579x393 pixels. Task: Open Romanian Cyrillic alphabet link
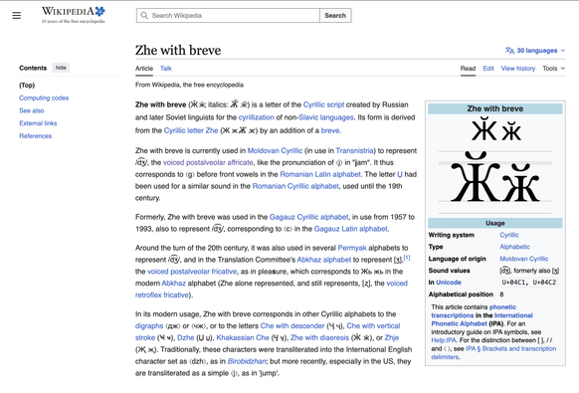(x=295, y=186)
